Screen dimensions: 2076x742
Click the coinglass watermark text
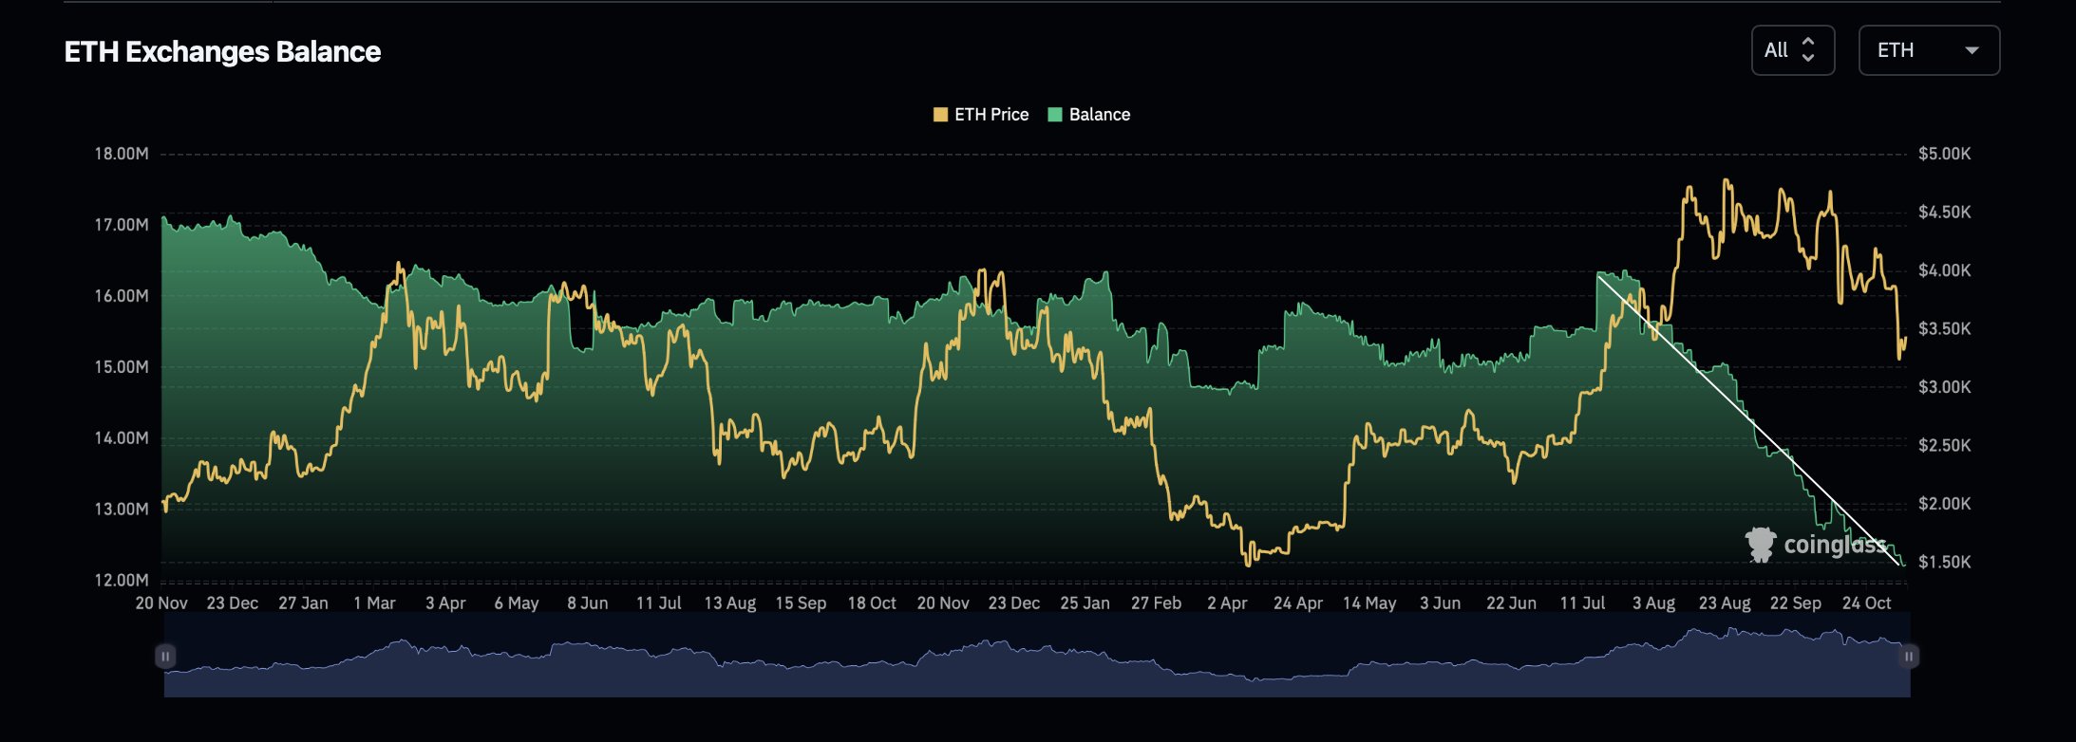point(1834,545)
